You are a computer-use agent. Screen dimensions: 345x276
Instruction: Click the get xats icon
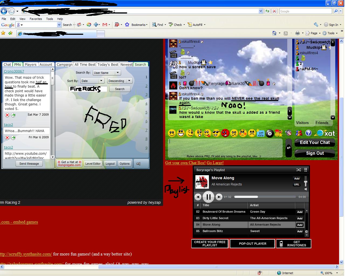pyautogui.click(x=261, y=133)
